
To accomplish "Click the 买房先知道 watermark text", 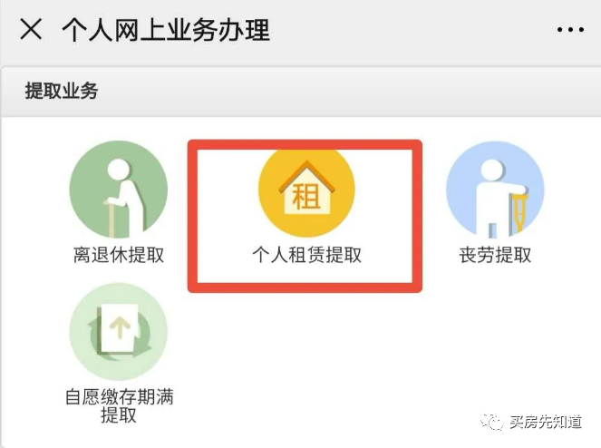I will tap(546, 422).
